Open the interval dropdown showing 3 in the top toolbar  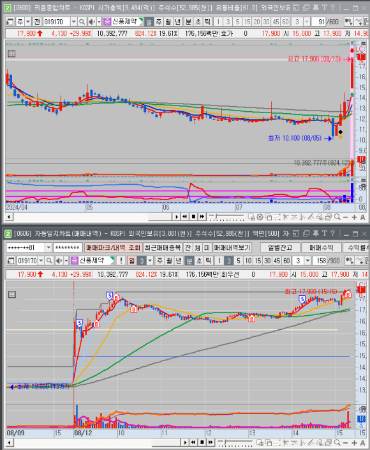306,22
